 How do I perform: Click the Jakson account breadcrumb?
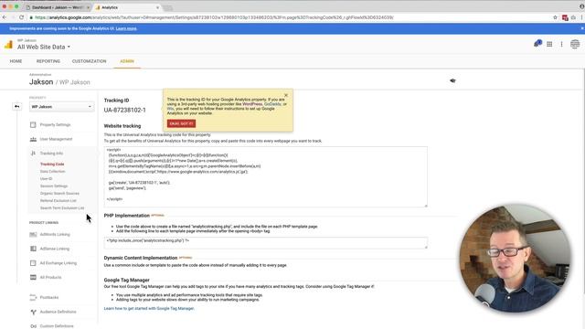coord(41,82)
